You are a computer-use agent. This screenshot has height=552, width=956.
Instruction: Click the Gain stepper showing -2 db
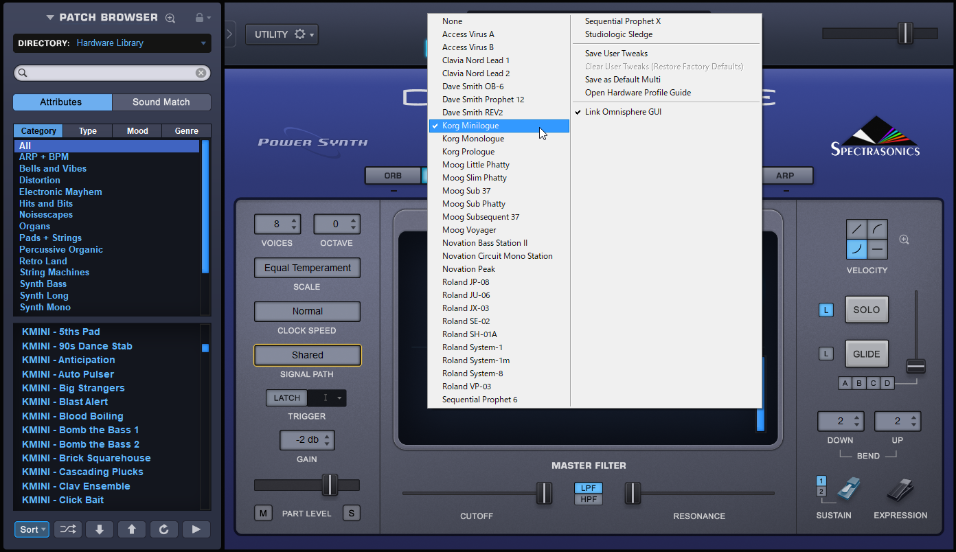tap(307, 440)
